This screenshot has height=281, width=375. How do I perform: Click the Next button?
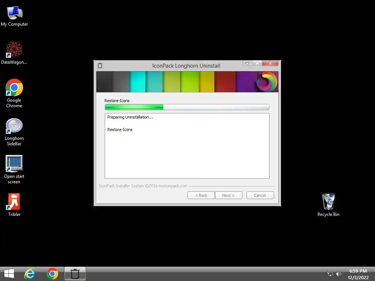pyautogui.click(x=229, y=195)
